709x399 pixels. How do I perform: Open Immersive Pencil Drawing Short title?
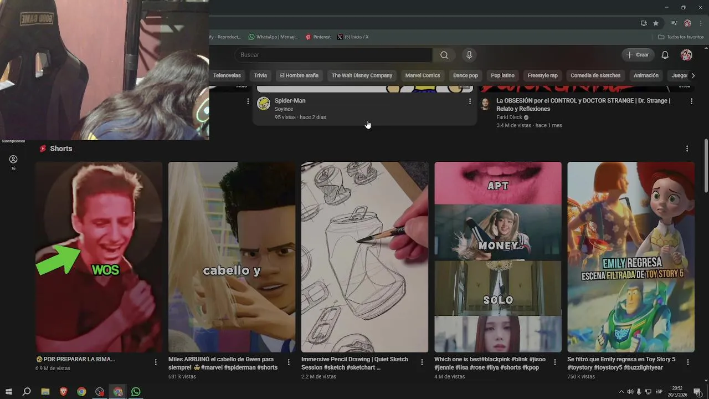[x=354, y=363]
